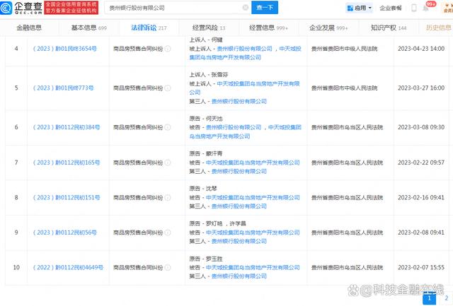The image size is (453, 306).
Task: Click info icon beside case type in row 5
Action: (168, 88)
